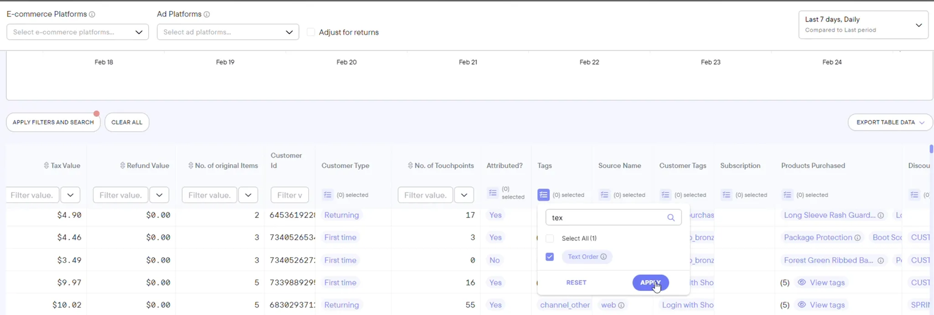Click Clear All filters button

(127, 123)
